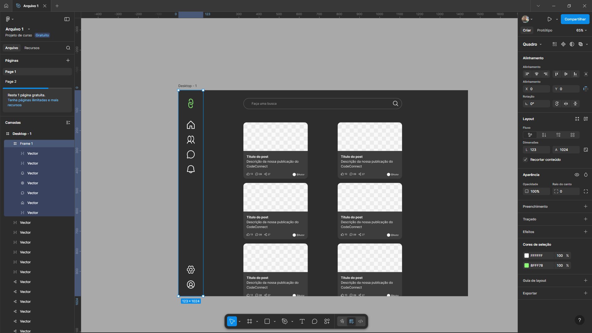Add Exportar setting with plus

tap(586, 293)
